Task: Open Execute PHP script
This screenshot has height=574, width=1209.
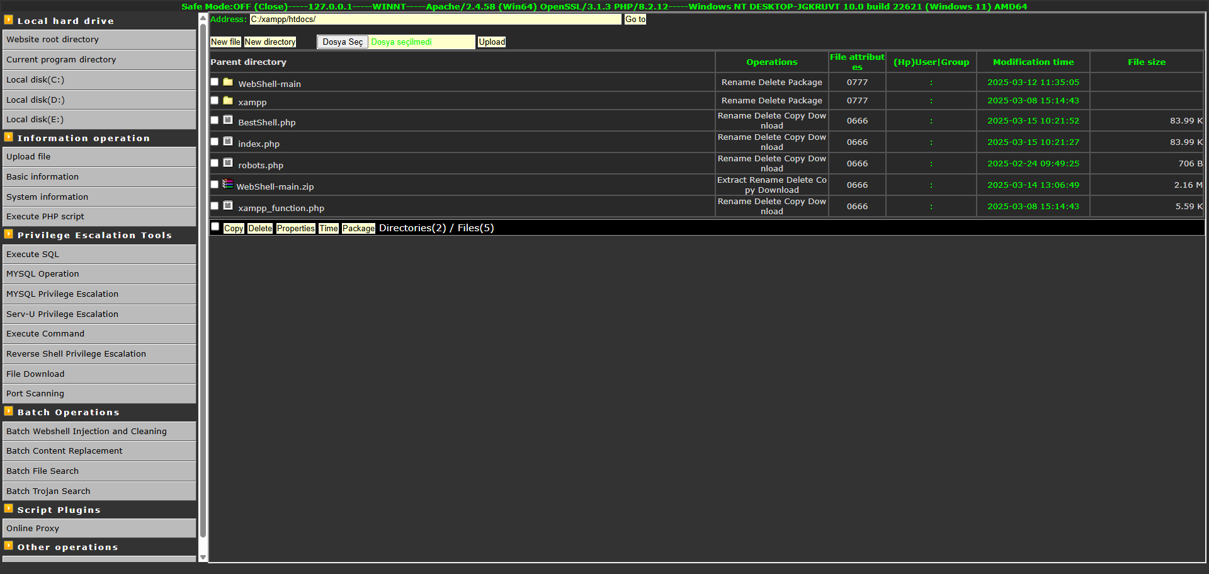Action: point(99,216)
